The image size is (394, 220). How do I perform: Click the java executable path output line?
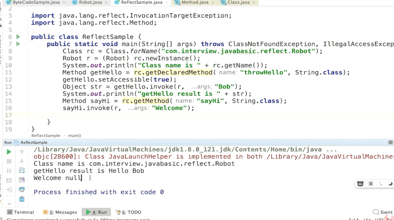[185, 150]
